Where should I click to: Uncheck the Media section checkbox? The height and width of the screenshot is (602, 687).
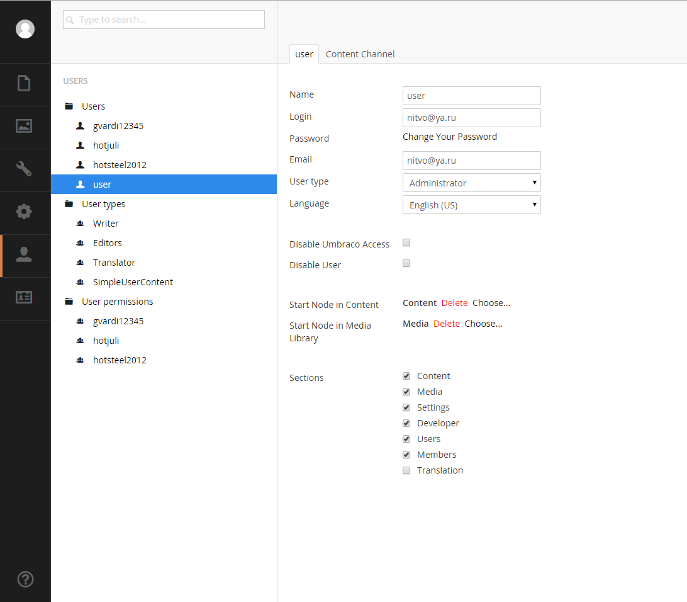tap(406, 392)
